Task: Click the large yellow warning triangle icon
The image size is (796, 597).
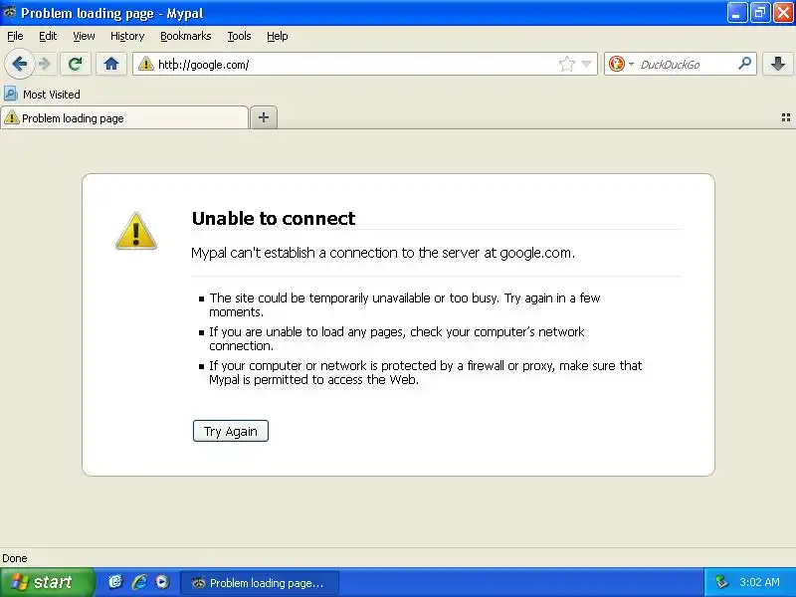Action: coord(136,231)
